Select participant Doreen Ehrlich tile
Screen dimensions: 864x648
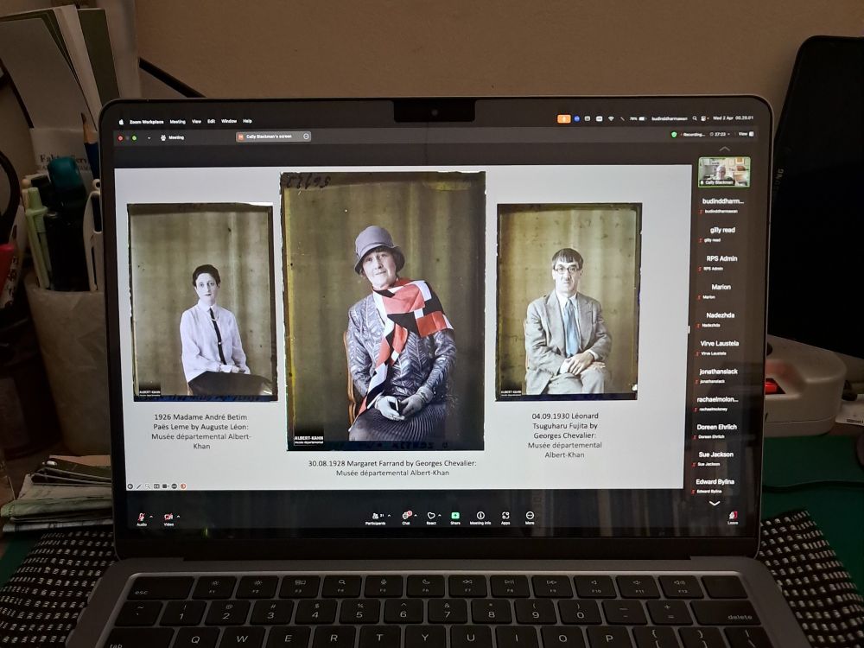coord(716,431)
